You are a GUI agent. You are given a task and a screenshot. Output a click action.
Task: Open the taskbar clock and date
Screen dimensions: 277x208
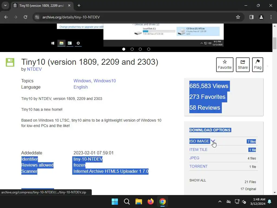(258, 201)
